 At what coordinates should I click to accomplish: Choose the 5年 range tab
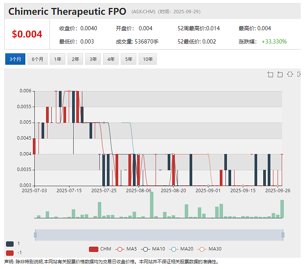coord(128,59)
